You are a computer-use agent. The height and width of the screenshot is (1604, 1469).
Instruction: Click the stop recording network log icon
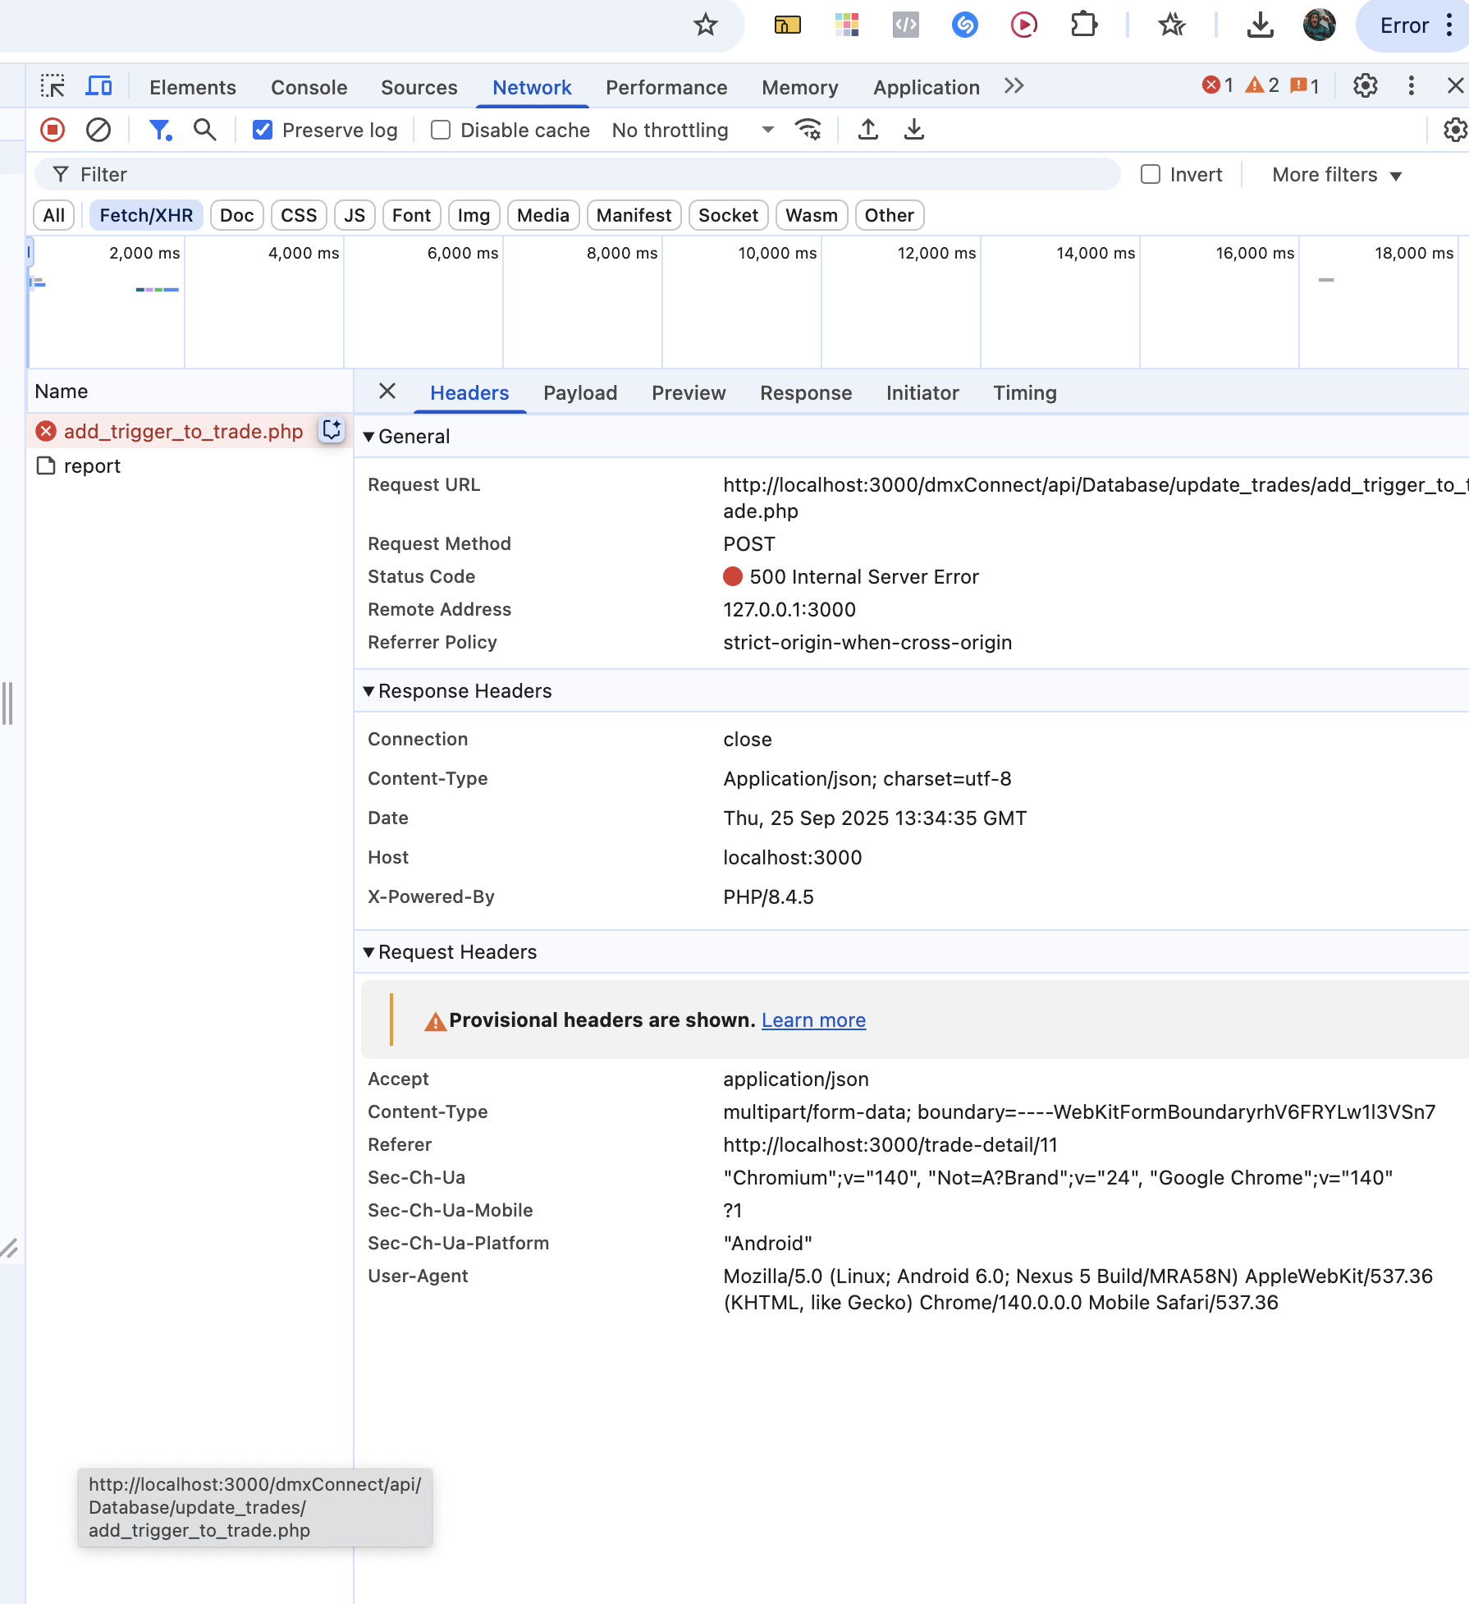pos(53,130)
